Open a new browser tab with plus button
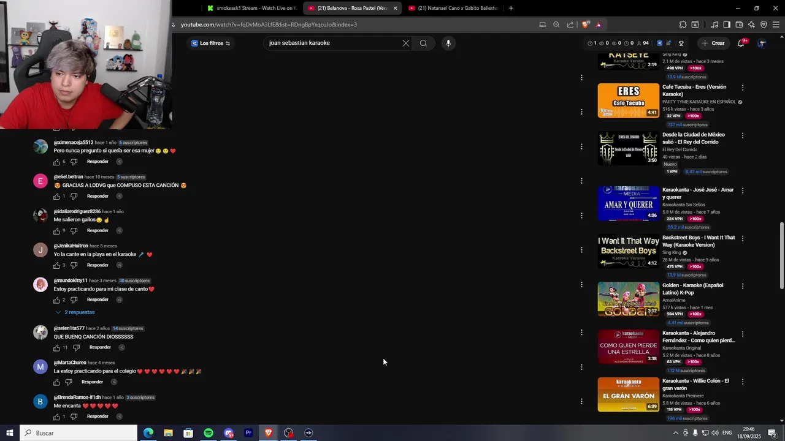The image size is (785, 441). 511,8
